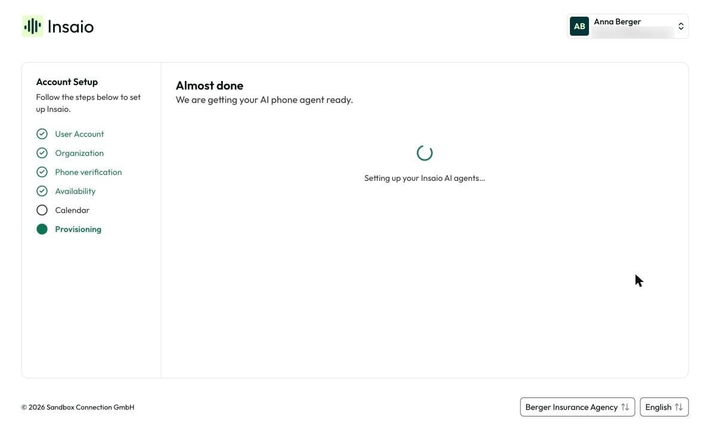Click the 'Account Setup' heading
The width and height of the screenshot is (710, 426).
tap(67, 82)
